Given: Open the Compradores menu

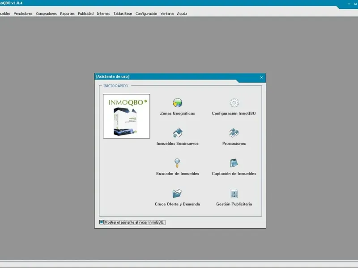Looking at the screenshot, I should click(x=47, y=14).
